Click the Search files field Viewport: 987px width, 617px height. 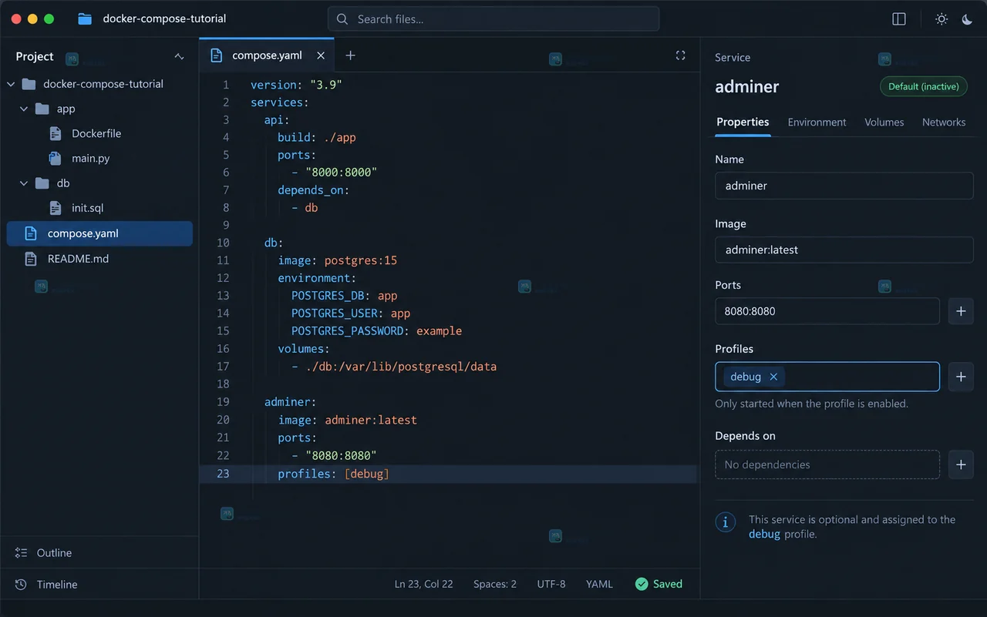click(493, 19)
